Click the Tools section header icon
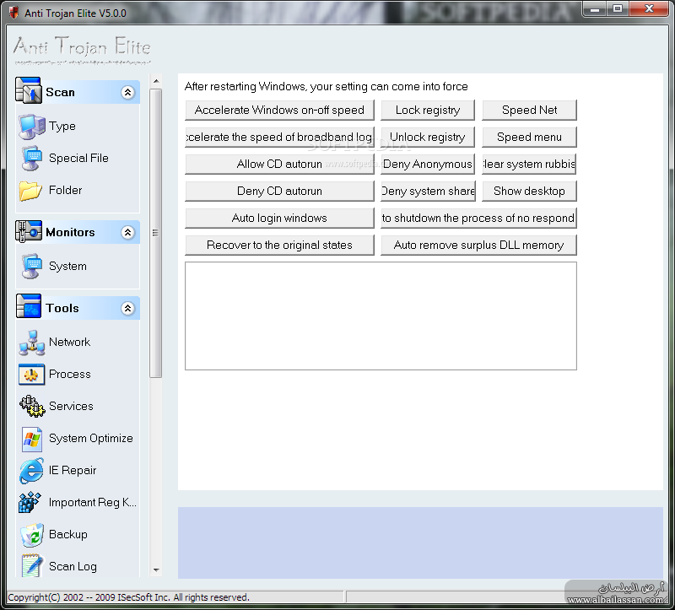675x610 pixels. click(x=29, y=306)
